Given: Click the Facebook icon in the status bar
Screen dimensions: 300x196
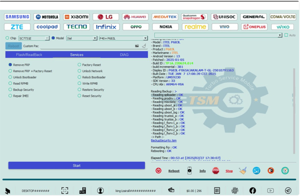Looking at the screenshot, I should 253,190.
